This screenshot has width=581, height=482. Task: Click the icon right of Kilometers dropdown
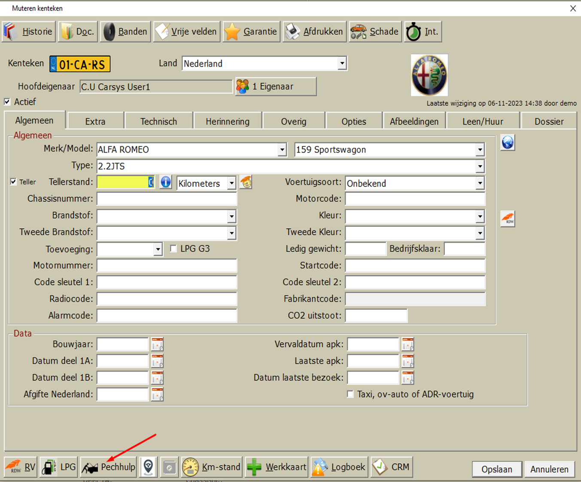click(x=246, y=182)
